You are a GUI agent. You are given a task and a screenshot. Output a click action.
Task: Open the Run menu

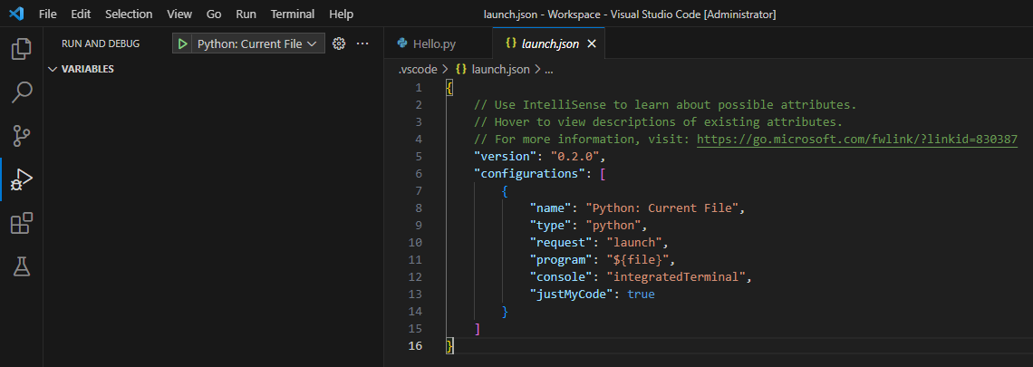click(x=246, y=14)
